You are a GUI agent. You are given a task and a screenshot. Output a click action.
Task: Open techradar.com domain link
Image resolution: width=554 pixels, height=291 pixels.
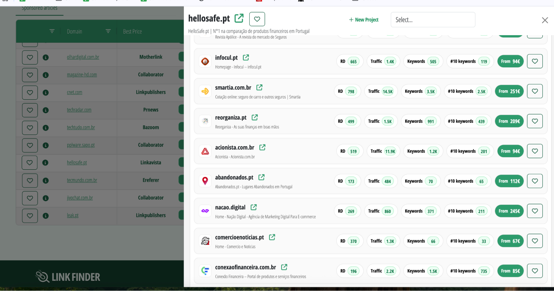(x=79, y=110)
